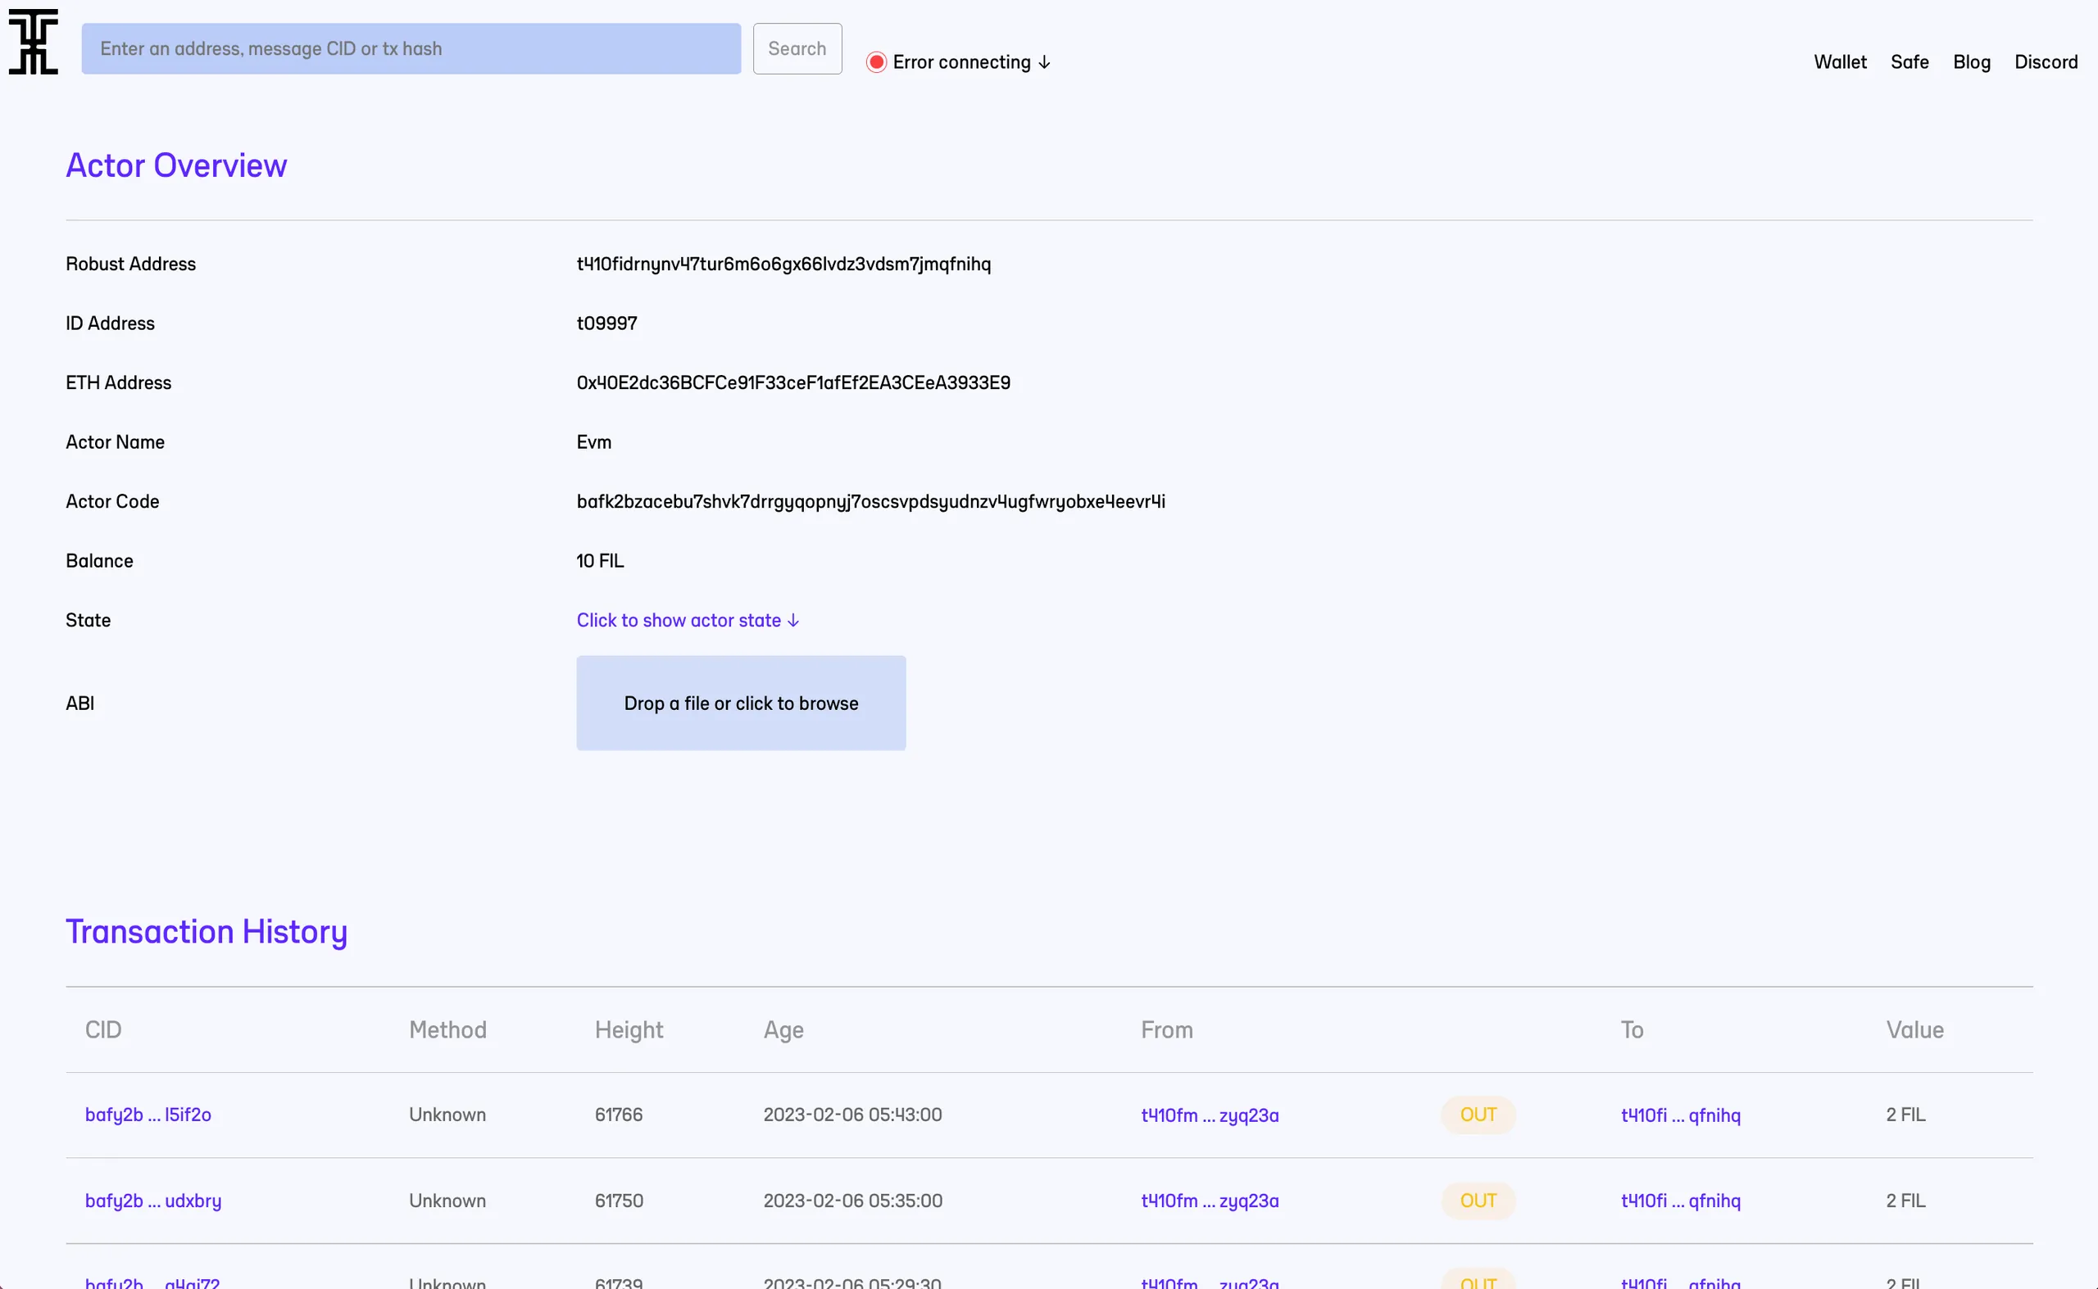Open transaction bafy2b ... udxbry
2098x1289 pixels.
coord(152,1201)
